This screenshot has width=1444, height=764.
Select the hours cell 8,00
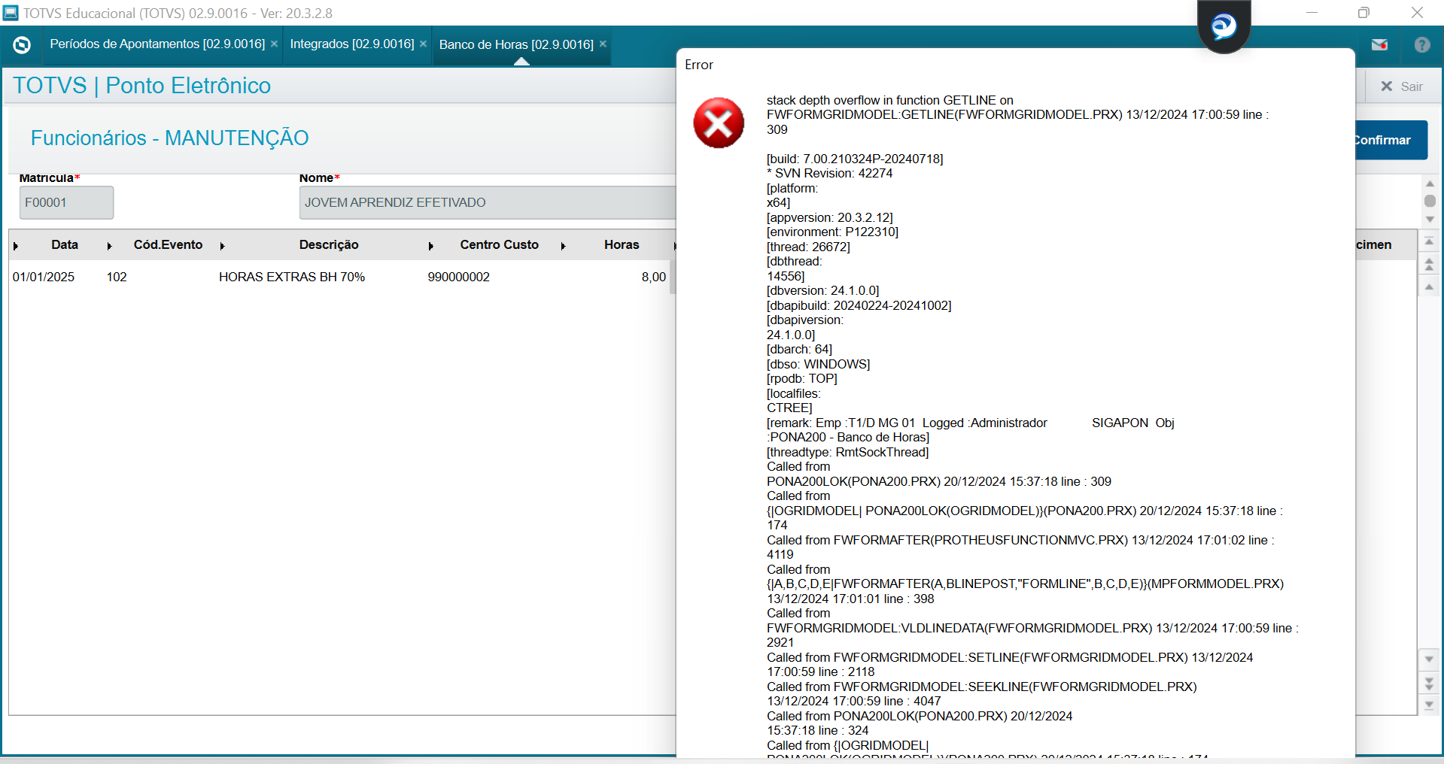pyautogui.click(x=654, y=277)
